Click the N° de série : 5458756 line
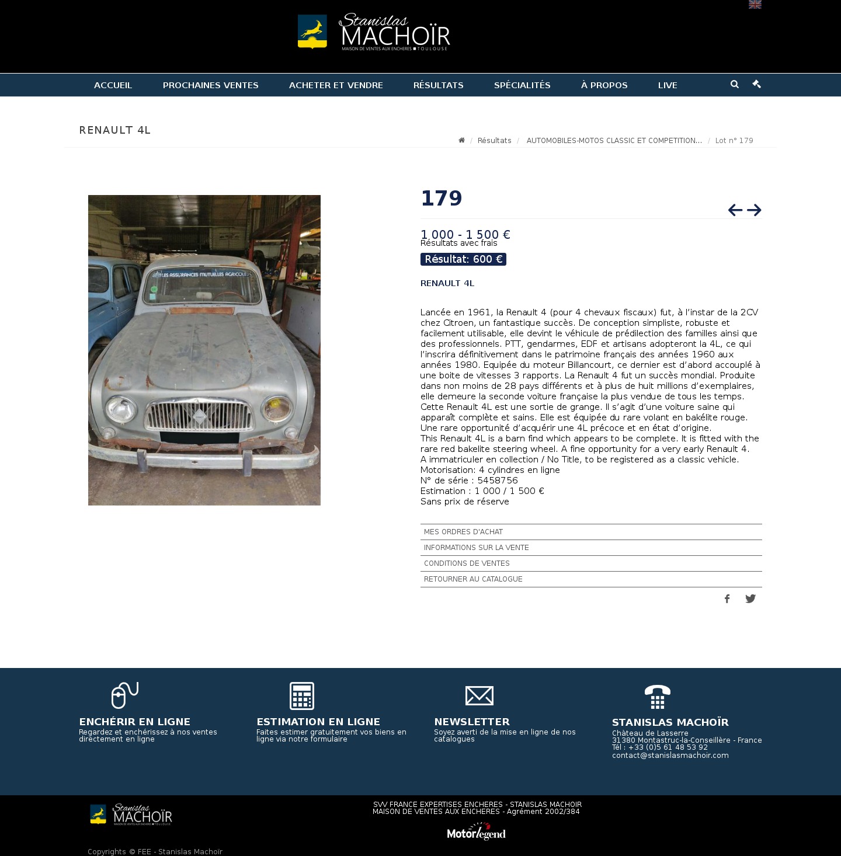 (x=469, y=481)
